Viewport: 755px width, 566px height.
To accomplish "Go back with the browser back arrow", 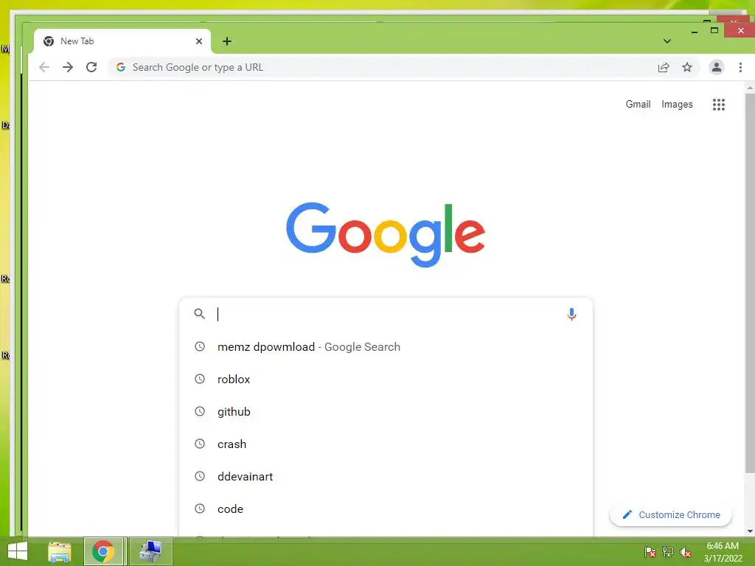I will pyautogui.click(x=44, y=67).
